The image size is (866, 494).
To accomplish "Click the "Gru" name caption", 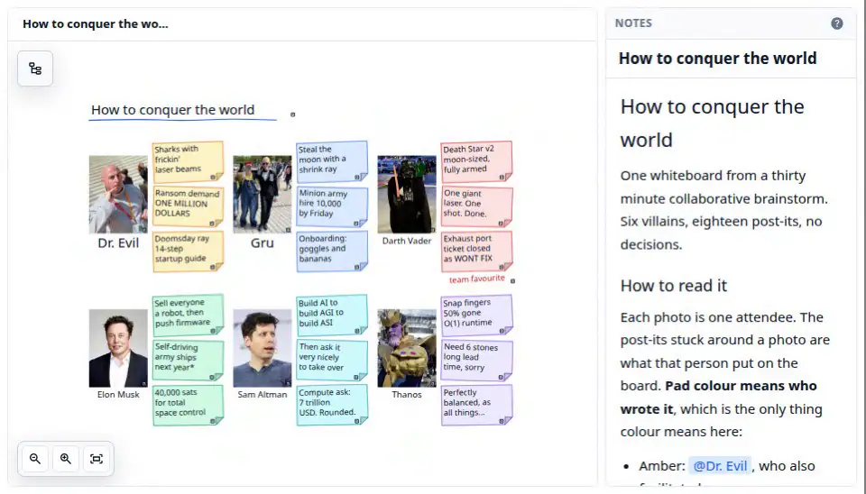I will (x=263, y=242).
